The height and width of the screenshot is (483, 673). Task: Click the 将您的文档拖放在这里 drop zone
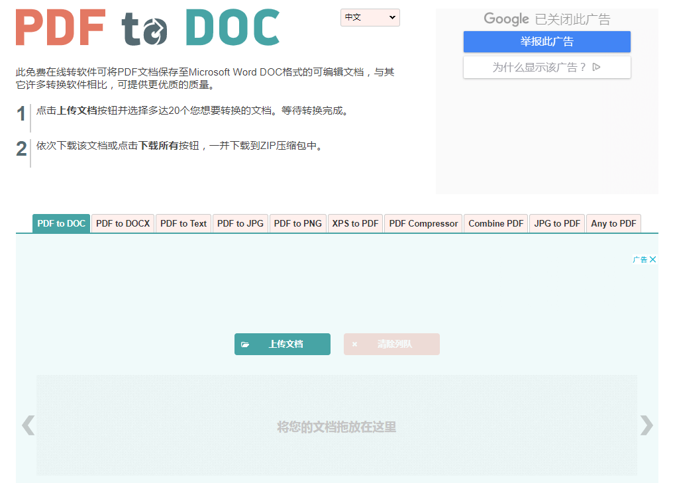click(336, 425)
